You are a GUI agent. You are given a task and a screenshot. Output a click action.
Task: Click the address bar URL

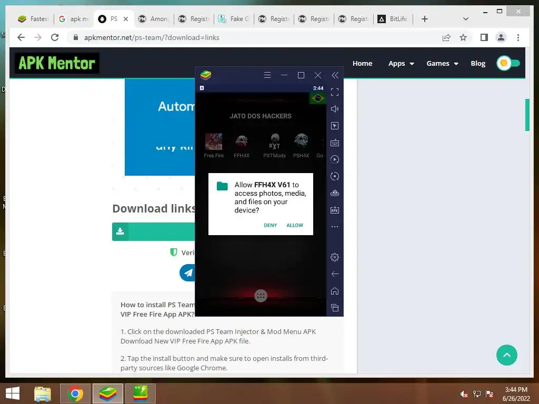tap(152, 37)
